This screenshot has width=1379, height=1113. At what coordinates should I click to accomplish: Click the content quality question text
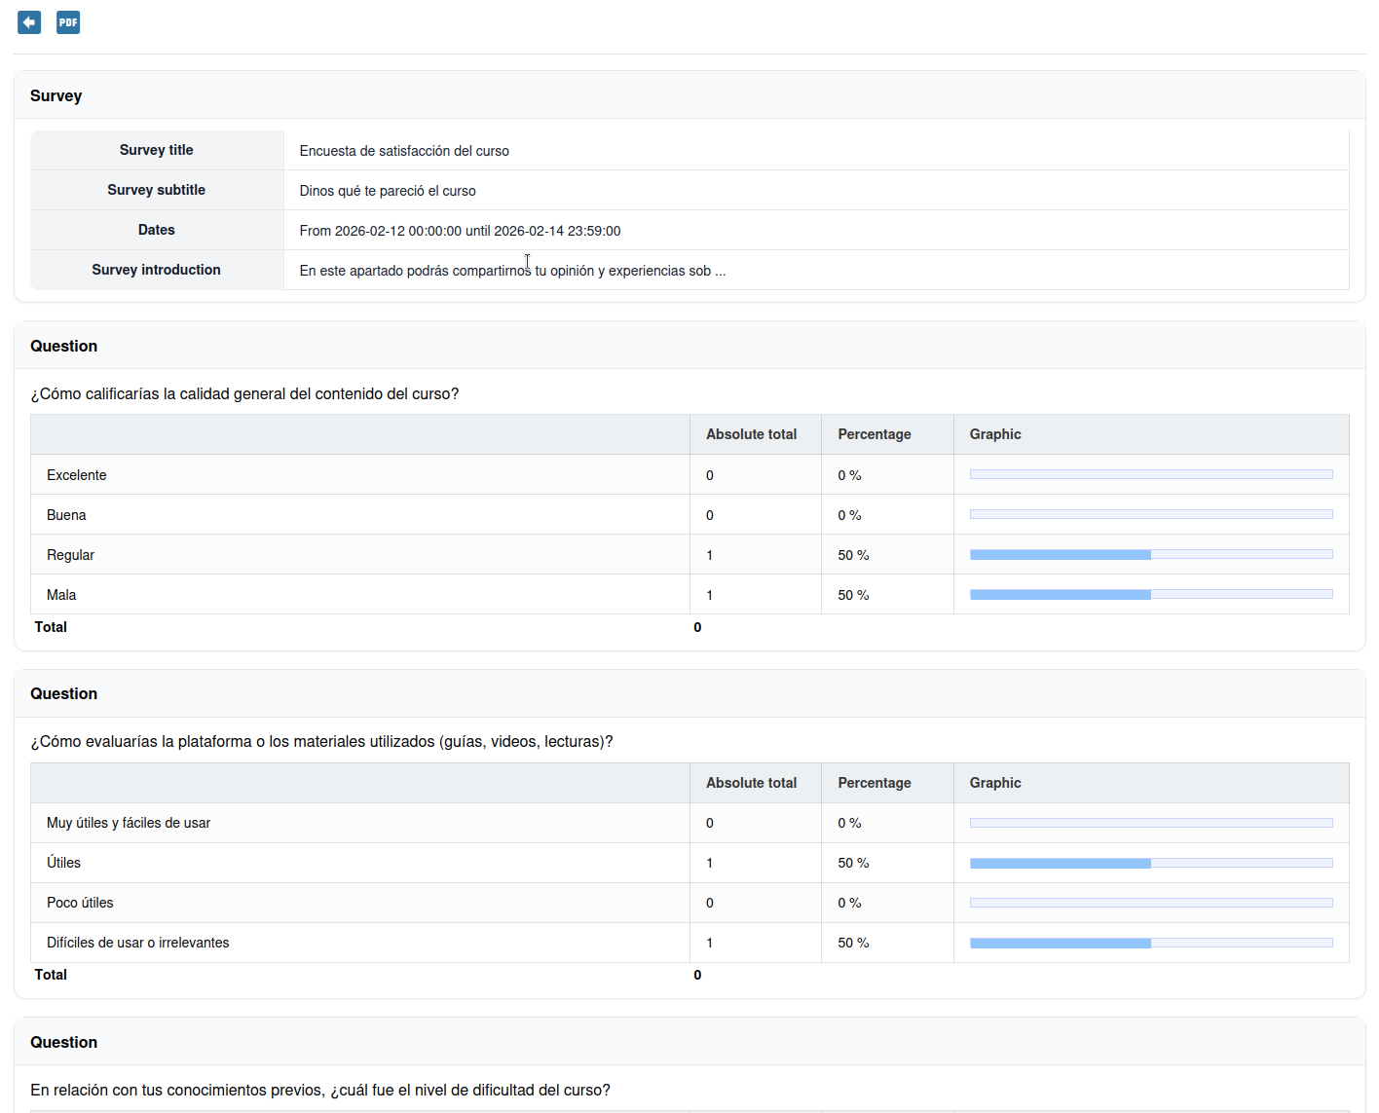[244, 394]
